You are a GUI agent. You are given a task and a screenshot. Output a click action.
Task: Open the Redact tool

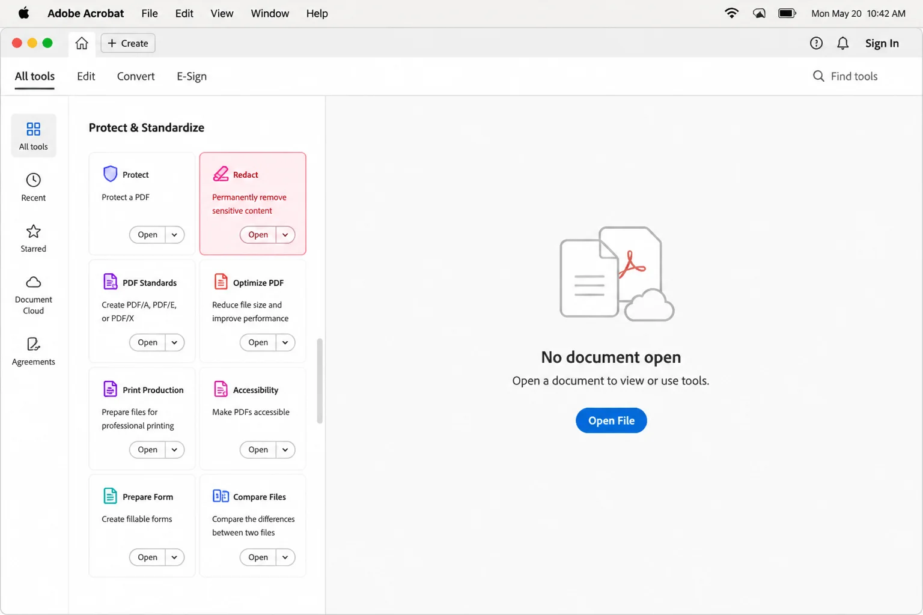point(258,235)
